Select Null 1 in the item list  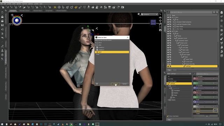(112, 52)
